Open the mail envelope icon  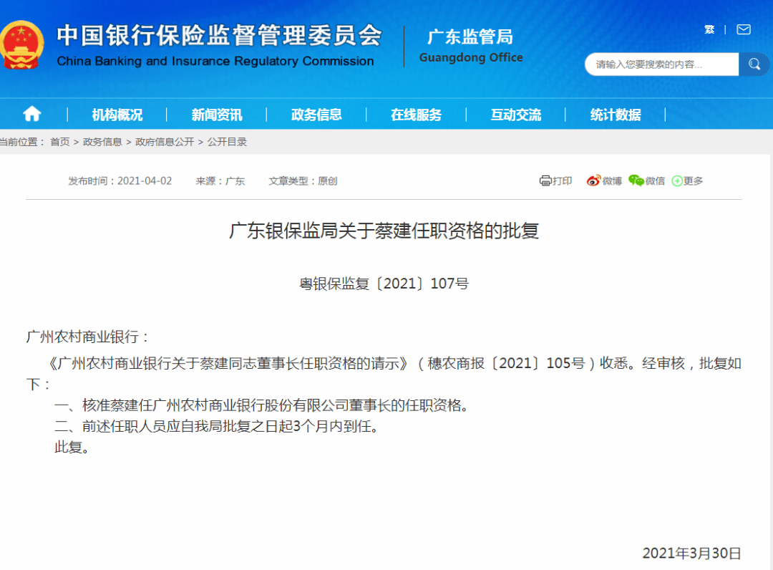tap(744, 29)
